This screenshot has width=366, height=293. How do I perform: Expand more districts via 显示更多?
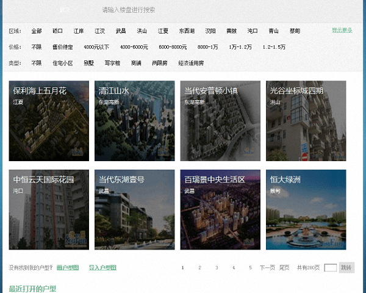pos(342,30)
